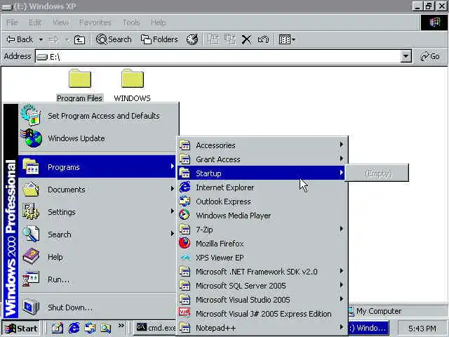Expand the 7-Zip program group

click(x=261, y=230)
